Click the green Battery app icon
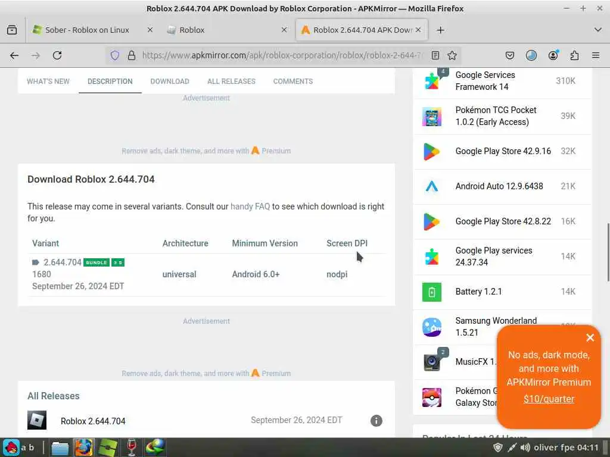This screenshot has width=610, height=457. (432, 292)
